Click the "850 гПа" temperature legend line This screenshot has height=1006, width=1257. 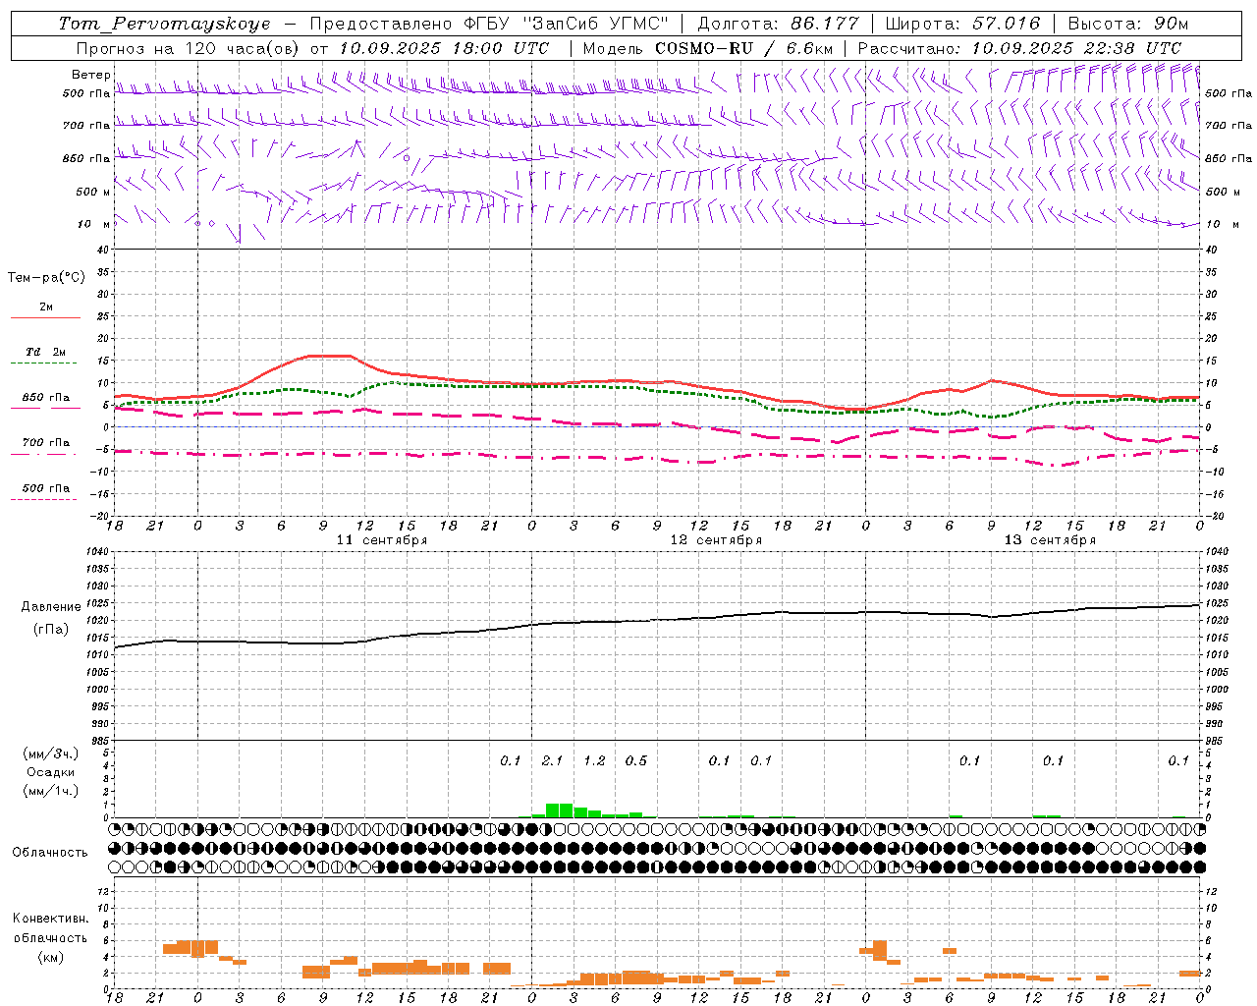45,408
